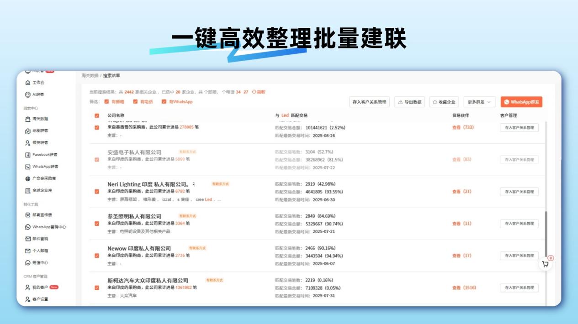Toggle the 有WhatsApp filter checkbox

163,103
